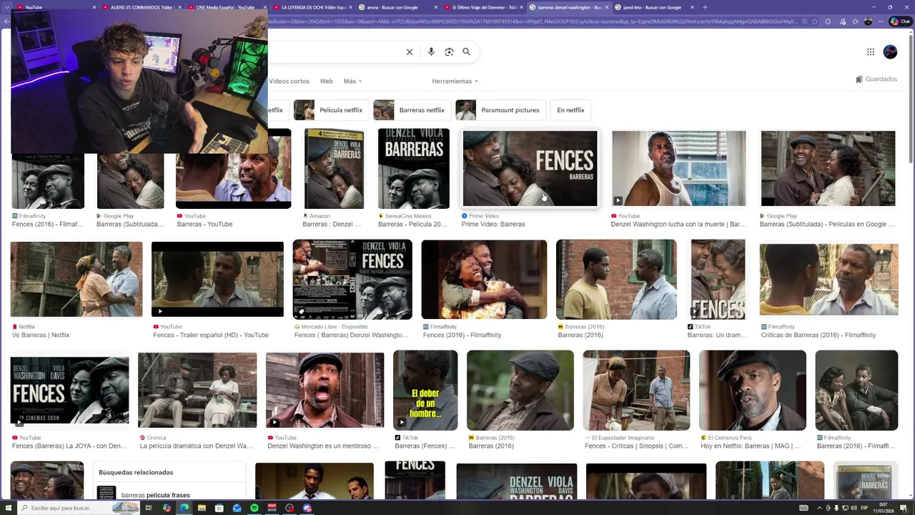This screenshot has width=915, height=515.
Task: Open El Espectador Imaginario Fences Críticas image
Action: [x=636, y=391]
